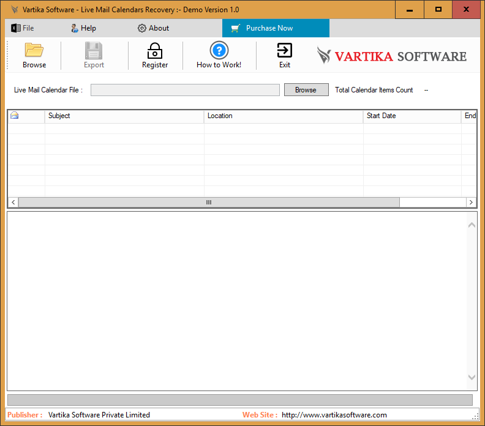Click the vartikasoftware.com website URL
This screenshot has width=485, height=426.
tap(334, 415)
